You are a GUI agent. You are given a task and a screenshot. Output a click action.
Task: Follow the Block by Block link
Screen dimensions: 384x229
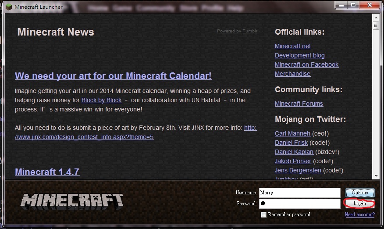tap(101, 100)
